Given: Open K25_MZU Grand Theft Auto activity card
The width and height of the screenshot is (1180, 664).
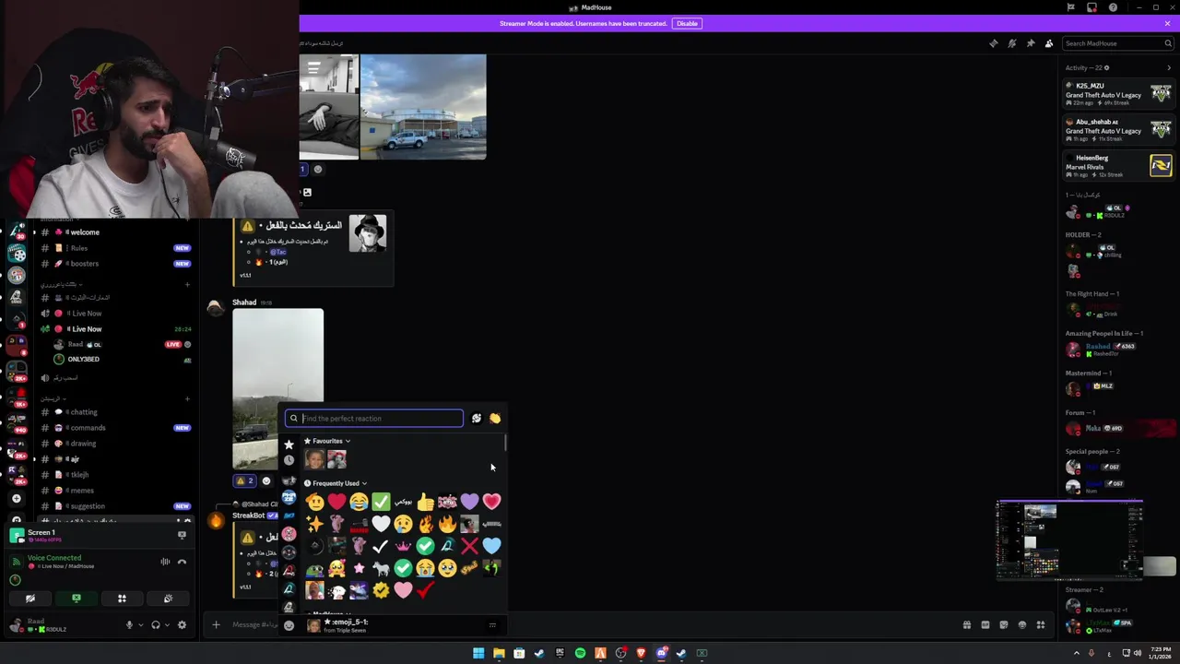Looking at the screenshot, I should tap(1118, 94).
